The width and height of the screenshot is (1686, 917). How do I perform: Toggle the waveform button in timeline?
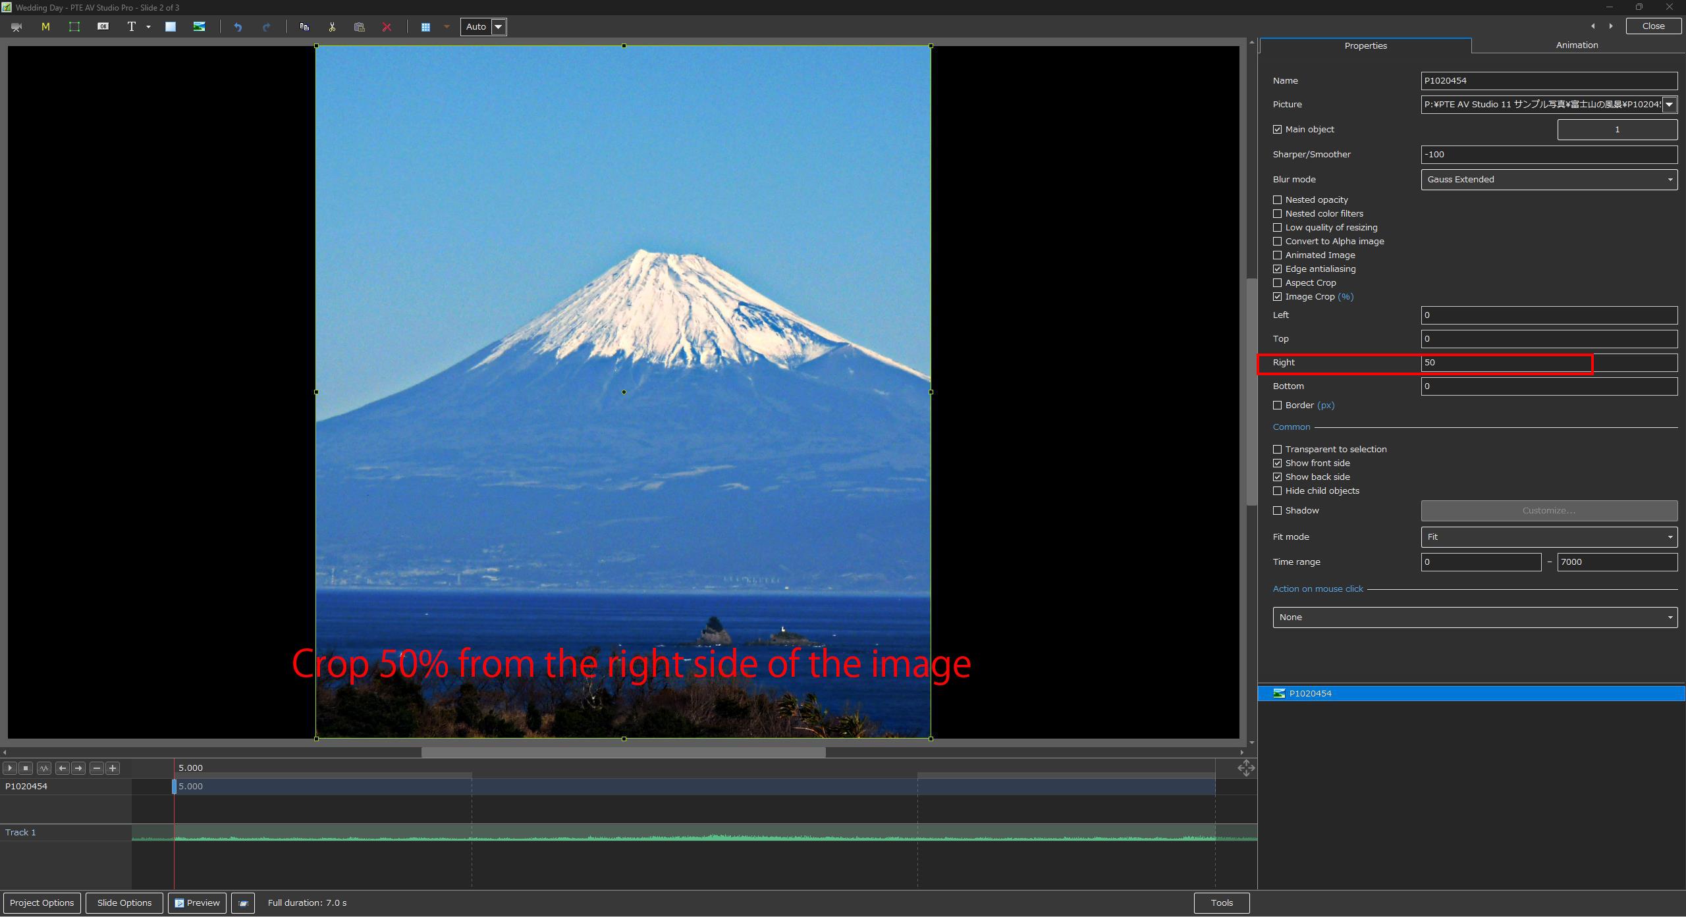44,768
